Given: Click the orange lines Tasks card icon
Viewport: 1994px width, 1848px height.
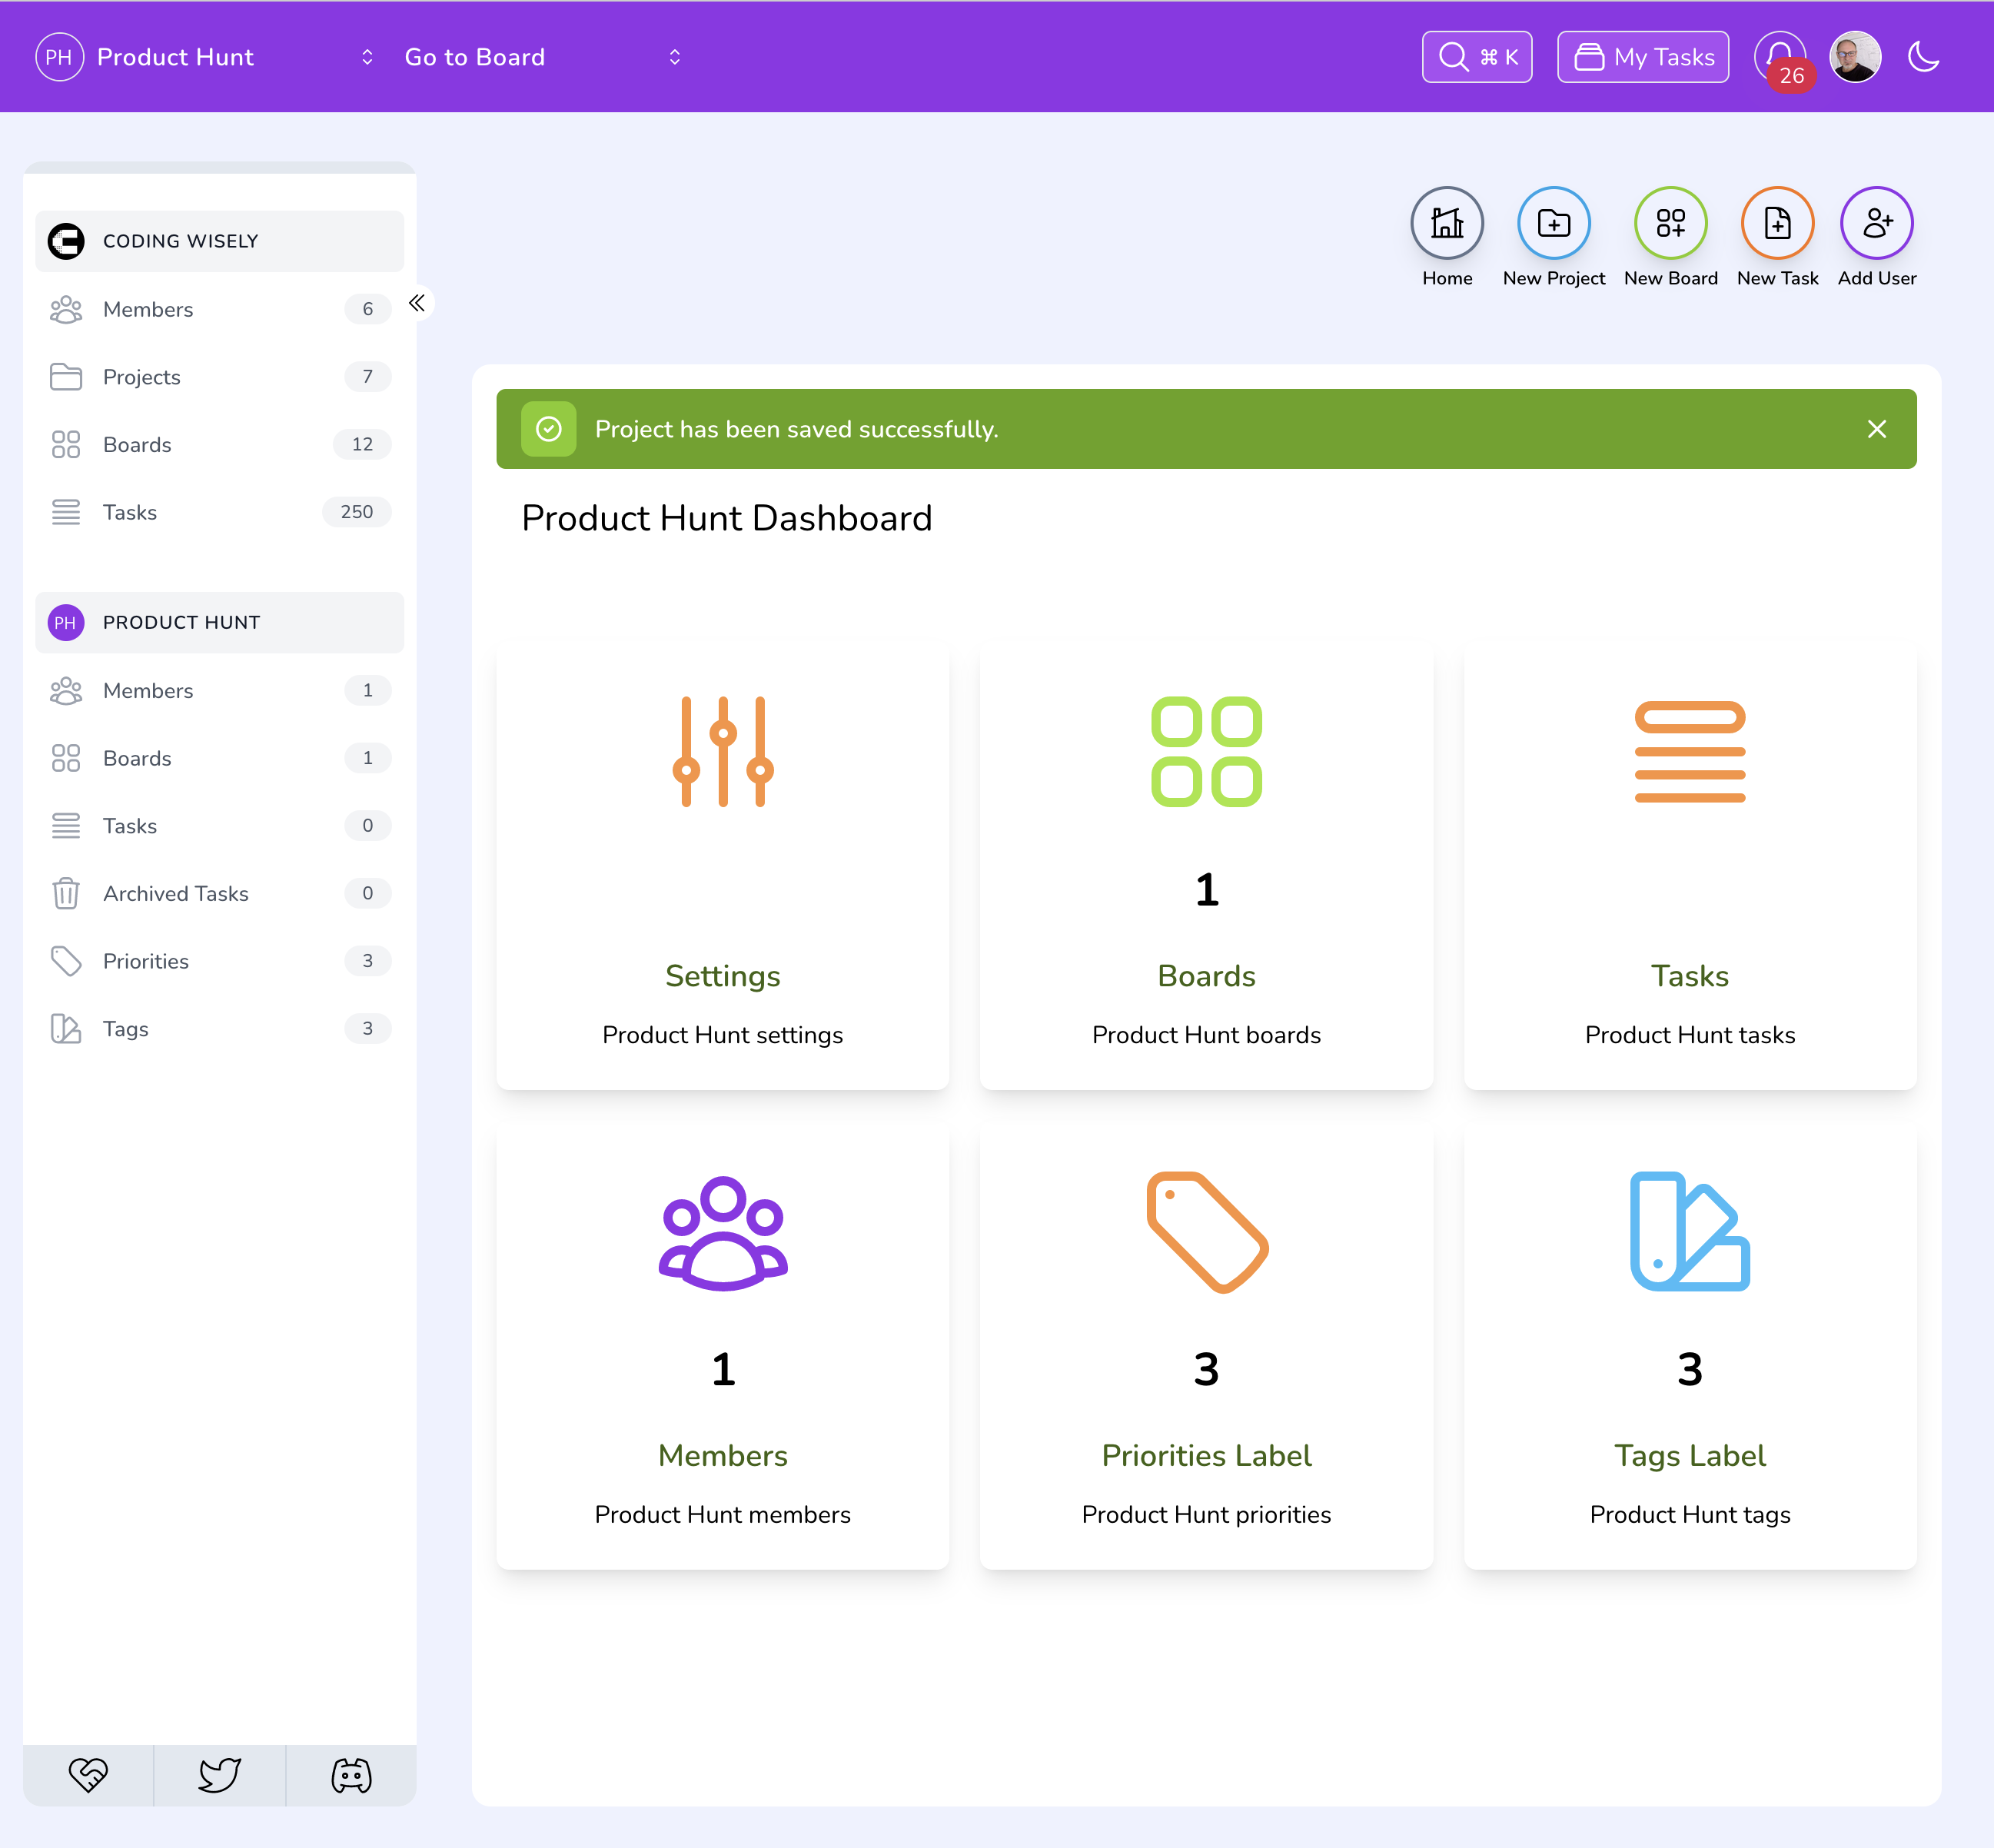Looking at the screenshot, I should 1689,751.
